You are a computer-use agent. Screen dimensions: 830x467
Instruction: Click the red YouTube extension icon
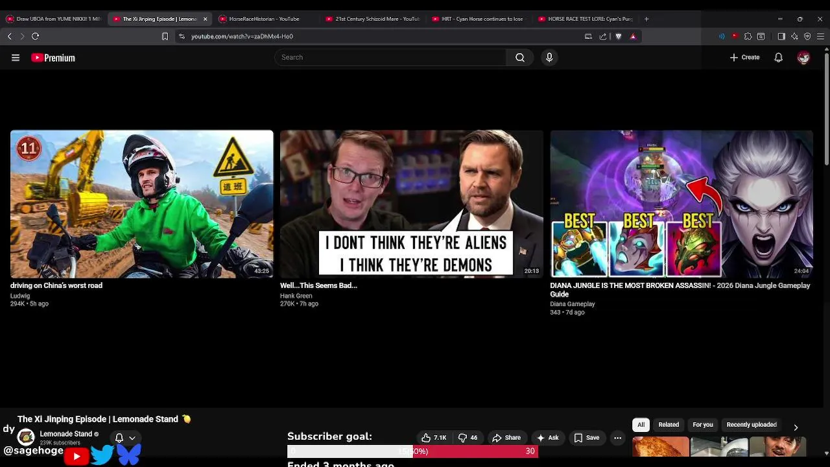pyautogui.click(x=735, y=36)
